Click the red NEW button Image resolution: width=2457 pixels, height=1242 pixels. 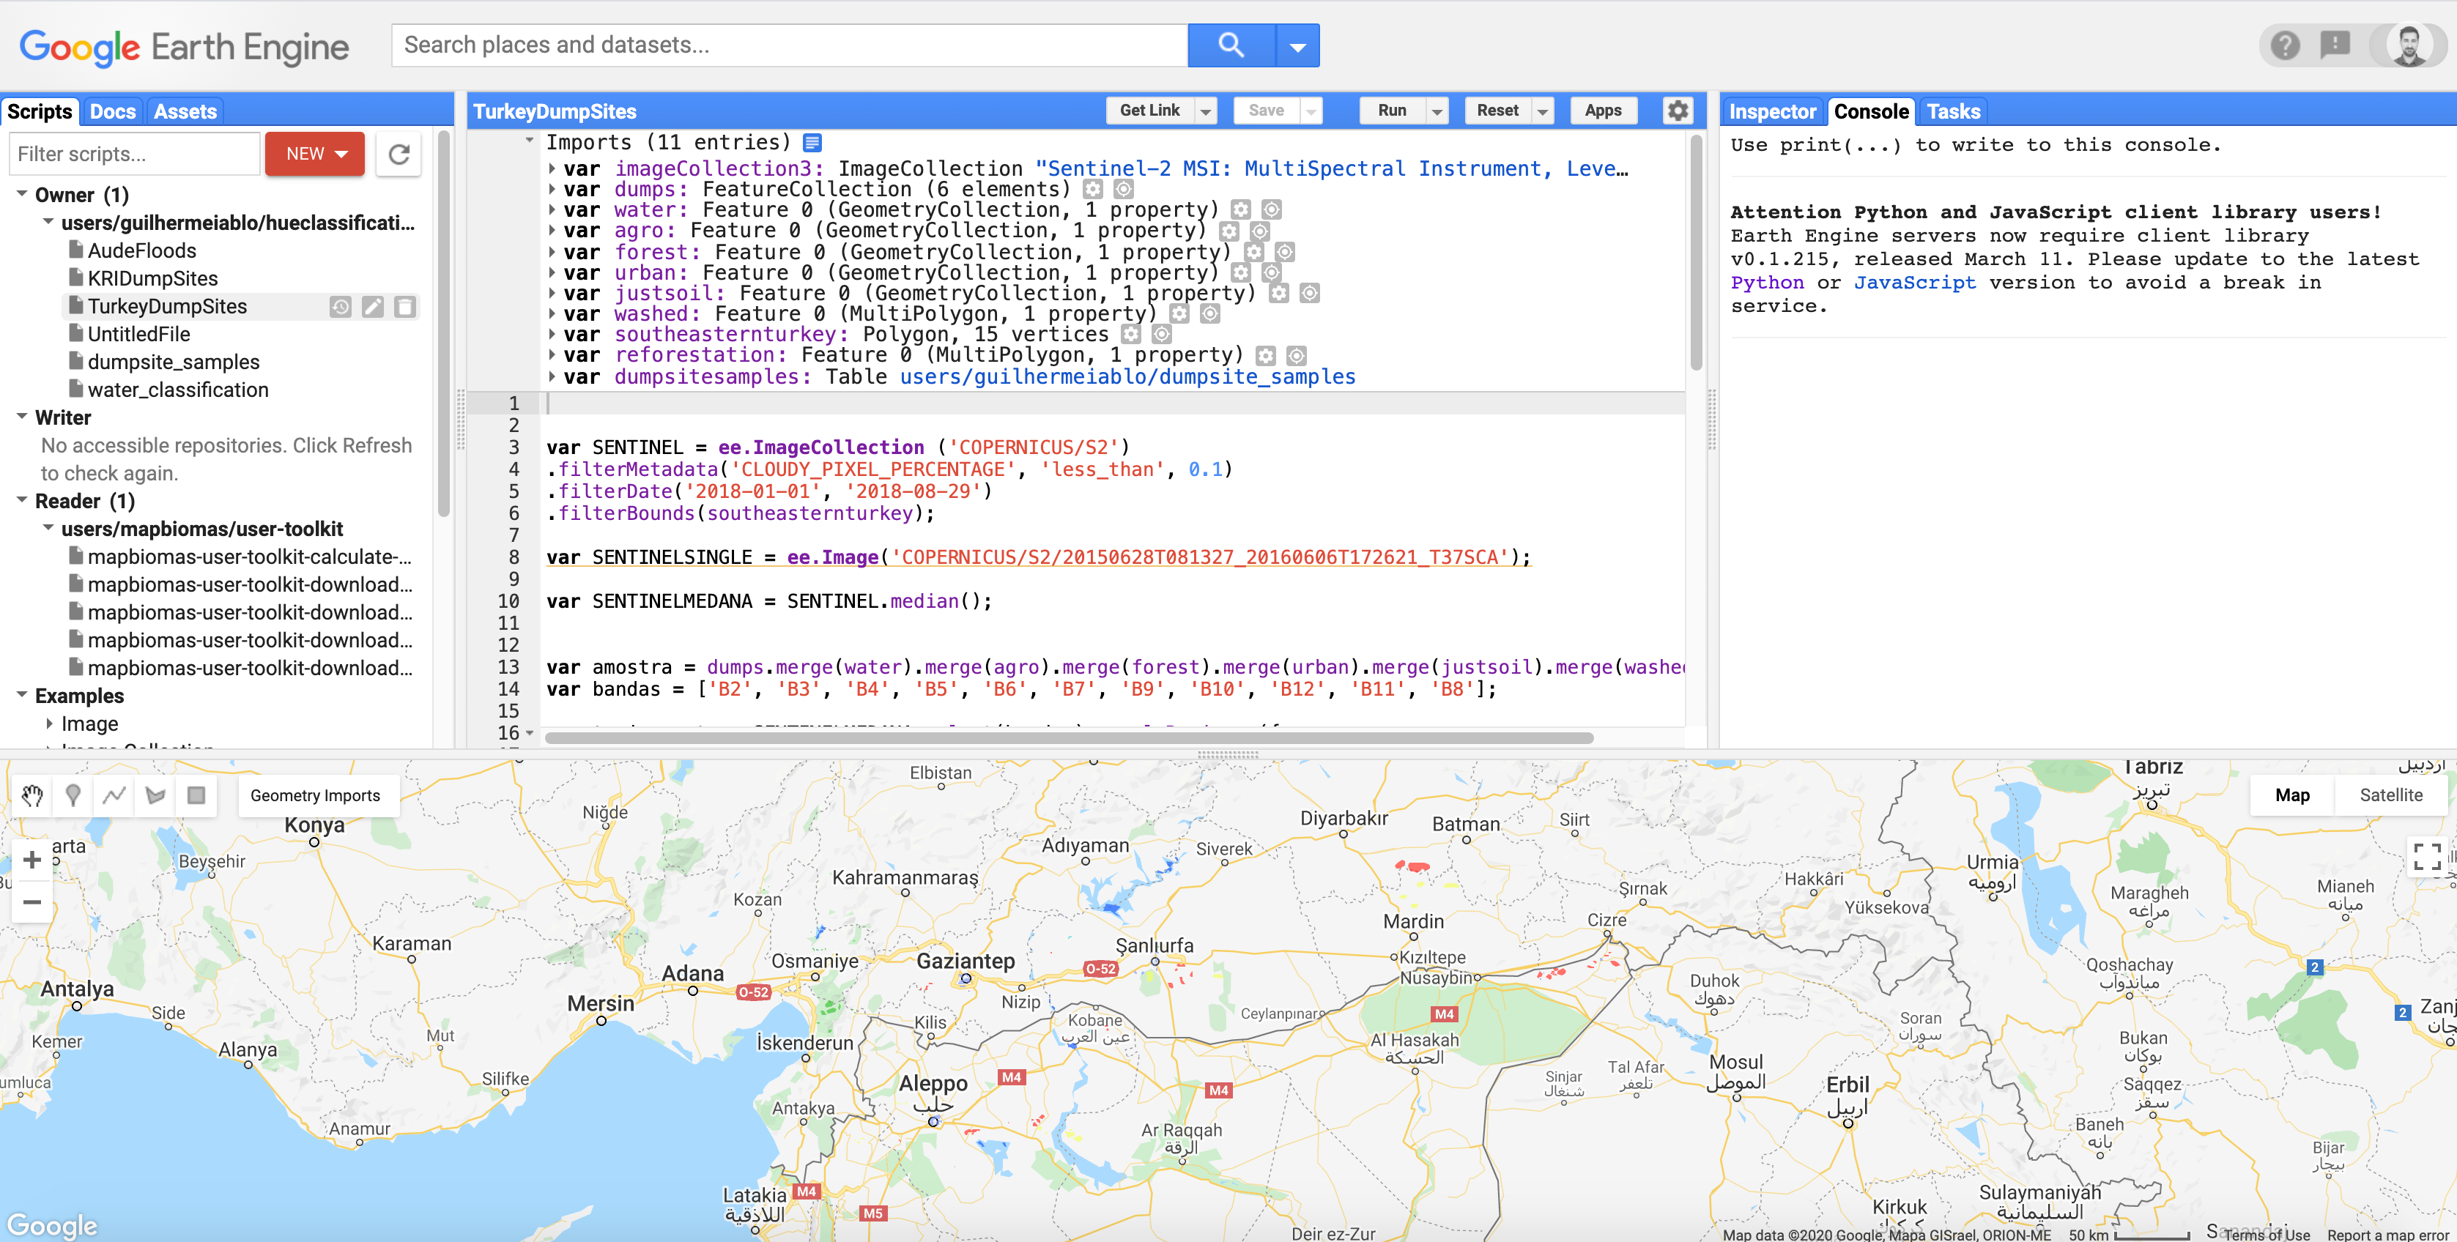tap(315, 154)
